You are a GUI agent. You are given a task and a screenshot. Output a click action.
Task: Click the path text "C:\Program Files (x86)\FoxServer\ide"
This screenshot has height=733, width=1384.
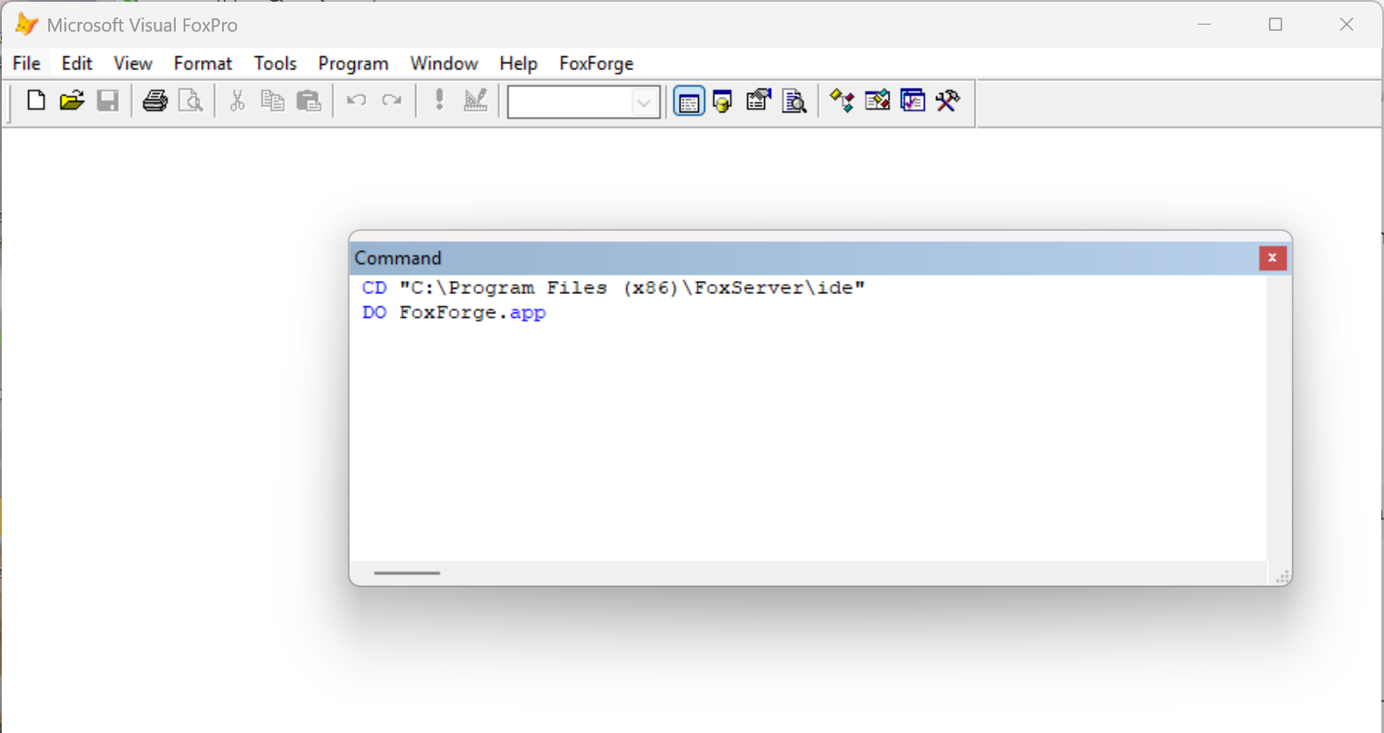coord(632,288)
